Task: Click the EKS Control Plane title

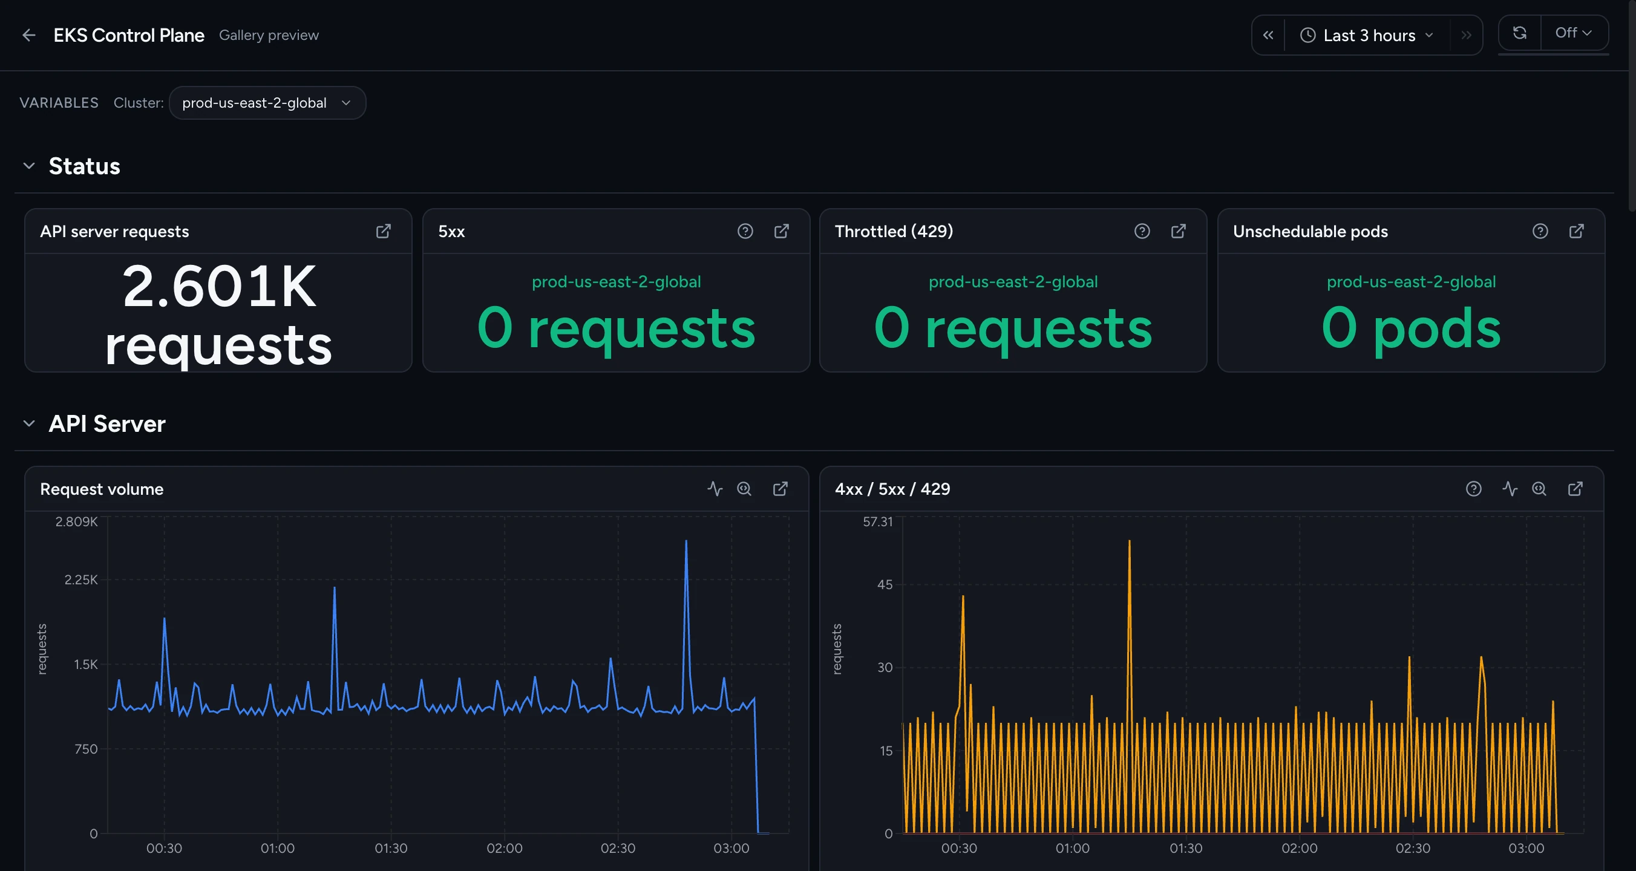Action: (129, 35)
